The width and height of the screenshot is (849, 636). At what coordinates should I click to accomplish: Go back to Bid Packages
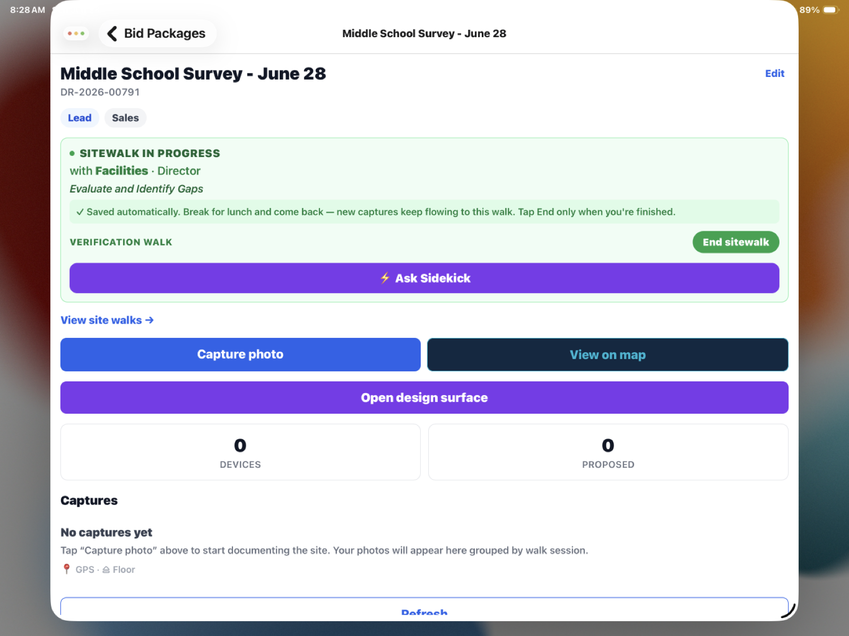tap(157, 33)
